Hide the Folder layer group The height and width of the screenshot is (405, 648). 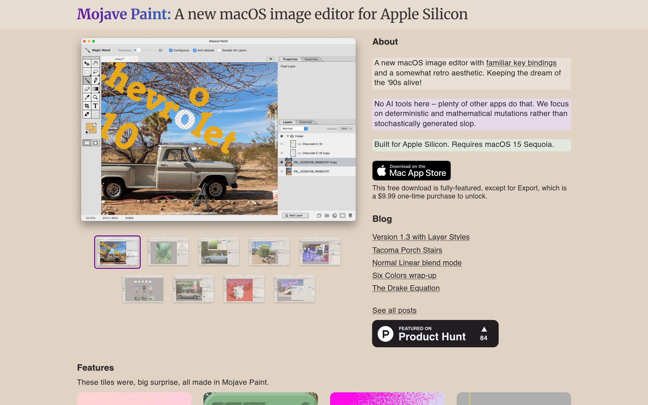tap(282, 136)
